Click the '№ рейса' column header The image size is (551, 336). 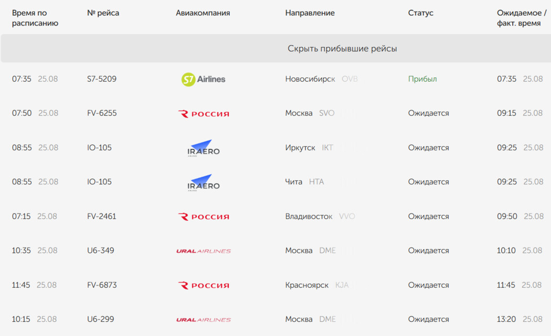point(103,13)
